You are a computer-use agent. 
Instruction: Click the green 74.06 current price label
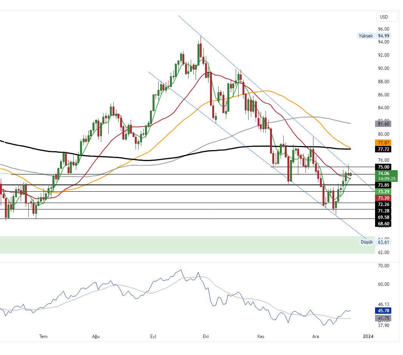click(x=383, y=173)
